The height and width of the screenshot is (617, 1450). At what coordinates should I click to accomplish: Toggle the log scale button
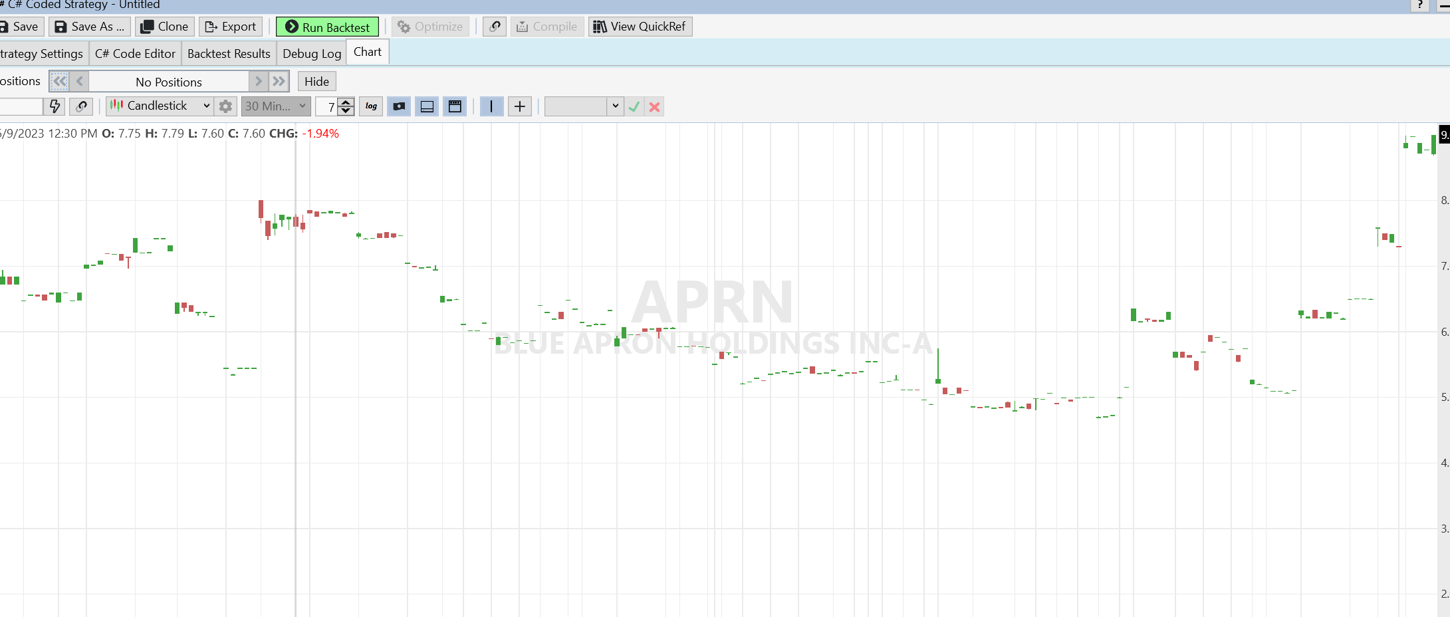click(x=371, y=106)
